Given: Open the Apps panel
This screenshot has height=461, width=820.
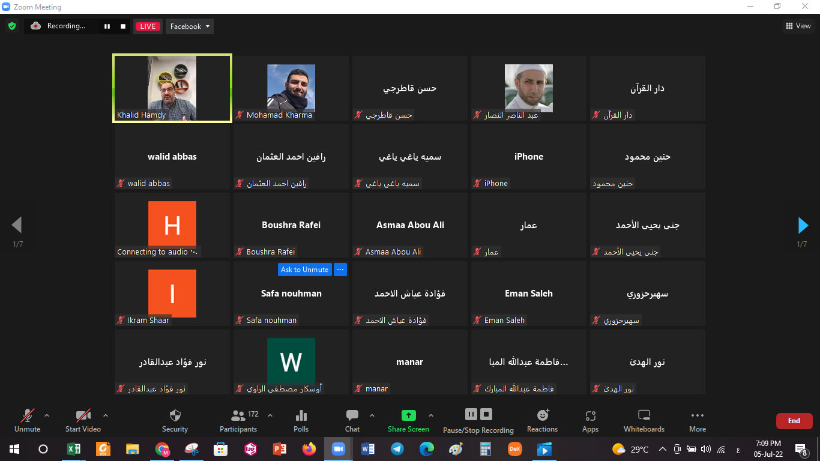Looking at the screenshot, I should coord(590,420).
